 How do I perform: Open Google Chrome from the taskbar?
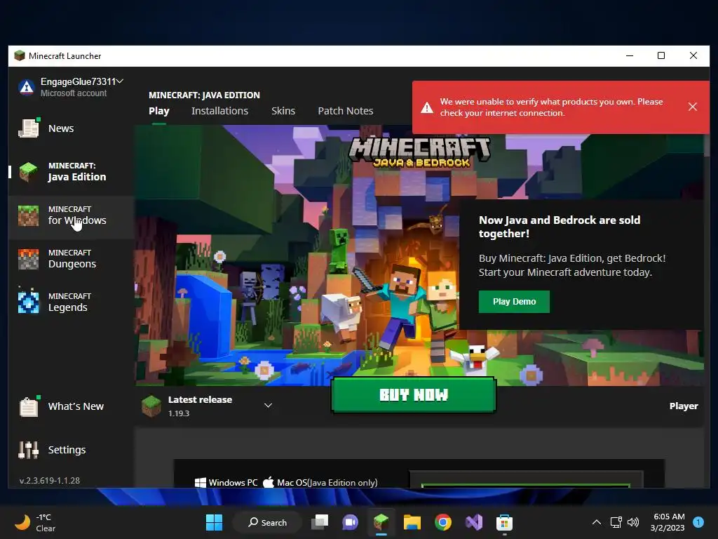coord(443,522)
